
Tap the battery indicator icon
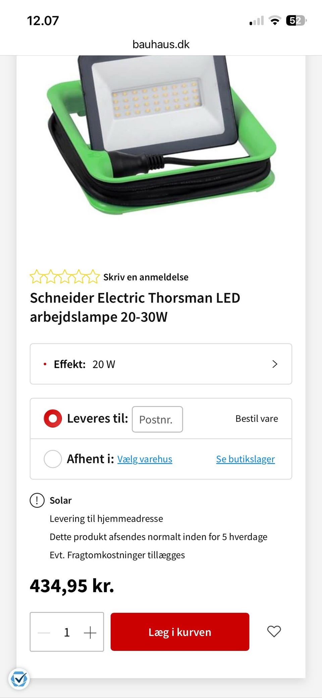[x=296, y=21]
